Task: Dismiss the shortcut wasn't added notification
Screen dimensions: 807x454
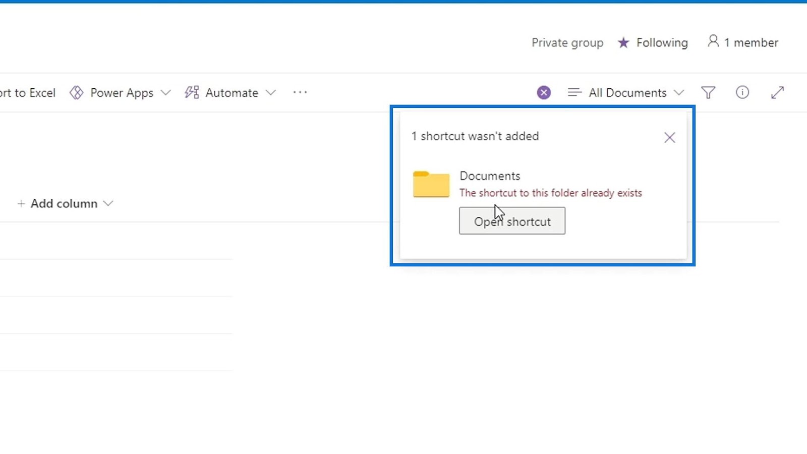Action: pyautogui.click(x=669, y=138)
